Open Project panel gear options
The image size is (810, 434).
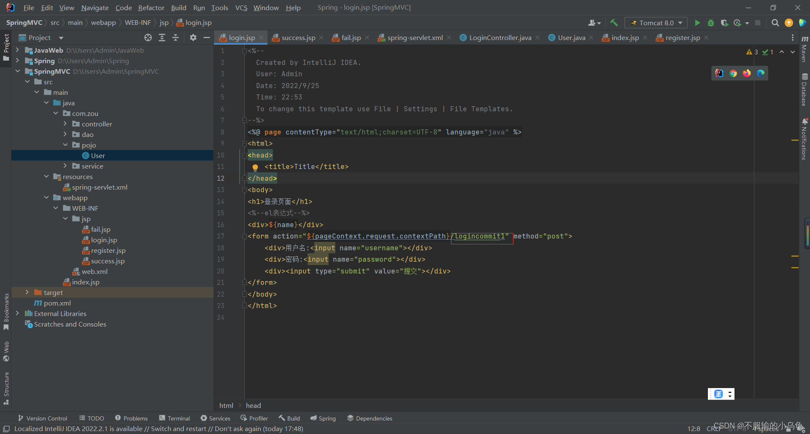click(193, 38)
